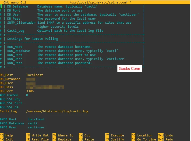Click the #RDB_User cactiuser value
This screenshot has width=191, height=141.
[x=36, y=127]
